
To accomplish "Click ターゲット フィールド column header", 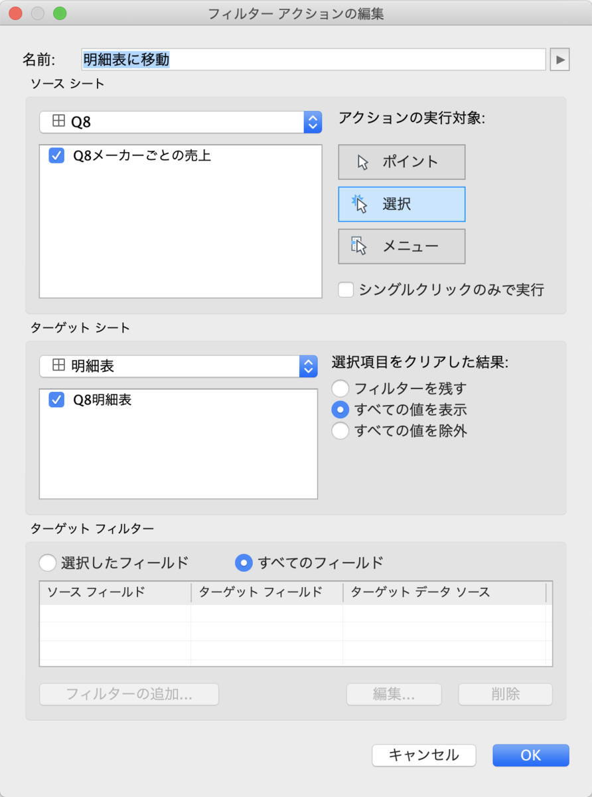I will (267, 592).
